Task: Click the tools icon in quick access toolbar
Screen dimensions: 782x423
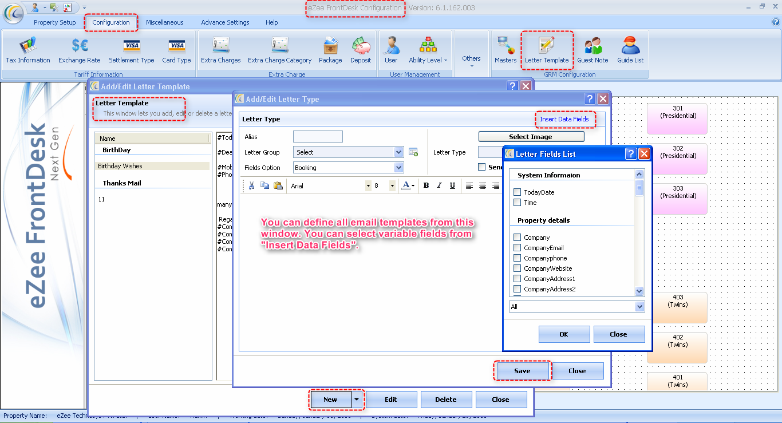Action: pyautogui.click(x=54, y=7)
